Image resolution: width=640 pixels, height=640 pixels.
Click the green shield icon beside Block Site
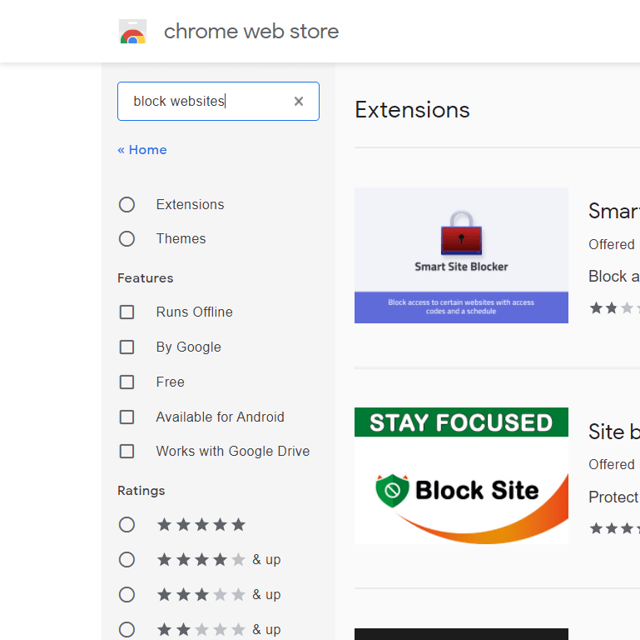392,491
